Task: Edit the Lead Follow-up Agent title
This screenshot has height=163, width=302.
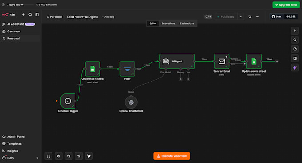Action: (x=82, y=17)
